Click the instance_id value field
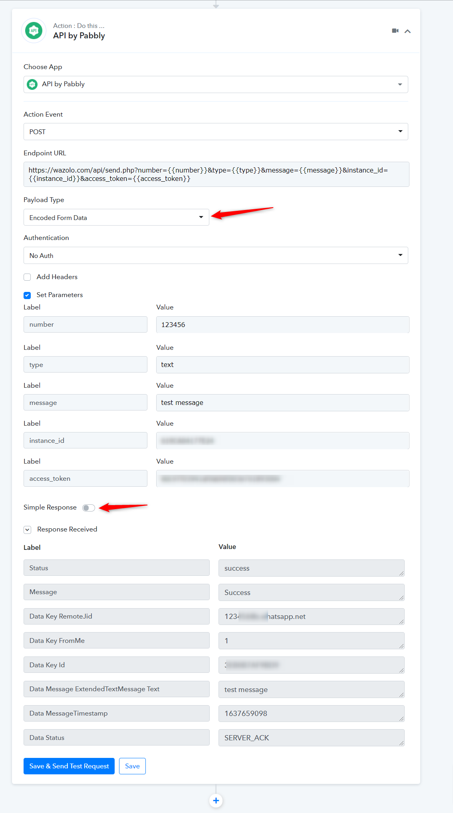The width and height of the screenshot is (453, 813). [x=283, y=440]
